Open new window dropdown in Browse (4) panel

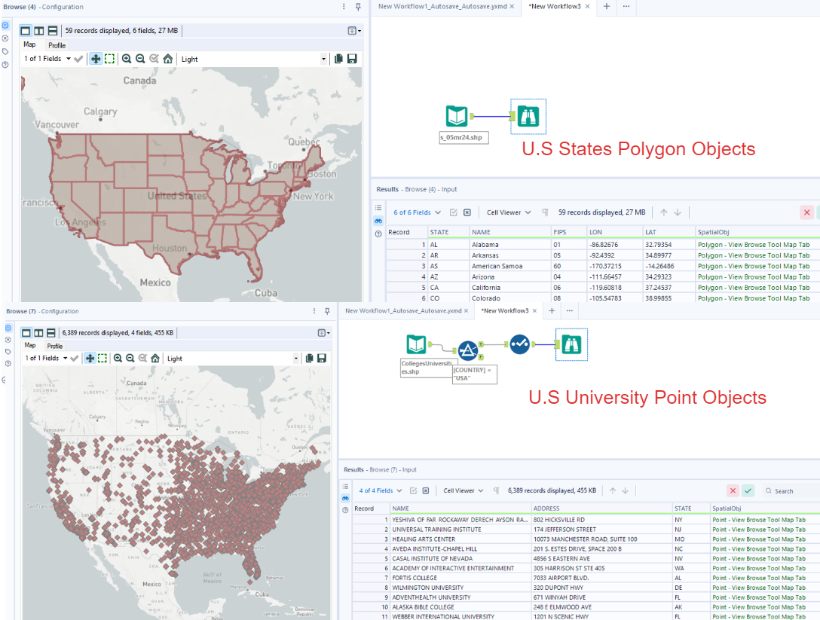coord(354,31)
